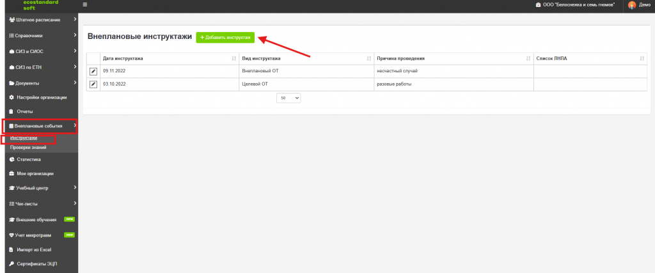Viewport: 655px width, 273px height.
Task: Open Проверки знаний submenu item
Action: (x=28, y=147)
